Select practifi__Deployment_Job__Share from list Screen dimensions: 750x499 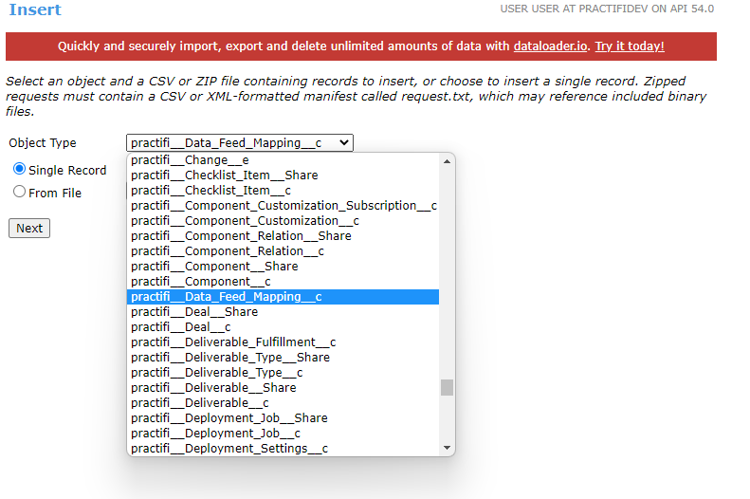pos(283,418)
